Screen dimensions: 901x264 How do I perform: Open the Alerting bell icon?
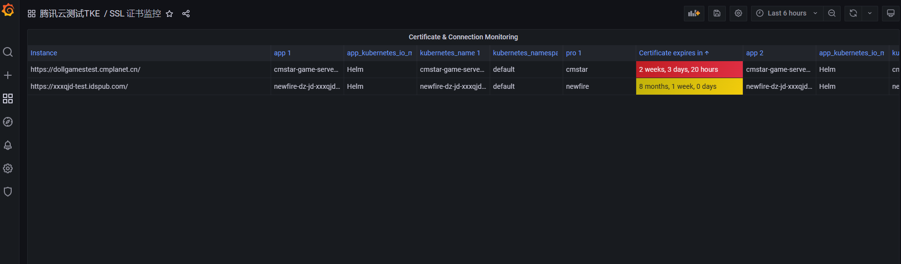pos(8,145)
